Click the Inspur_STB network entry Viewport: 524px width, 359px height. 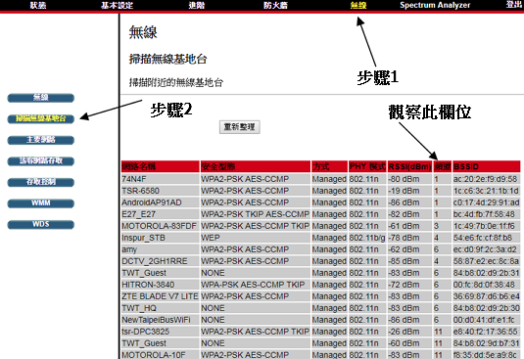pos(143,238)
